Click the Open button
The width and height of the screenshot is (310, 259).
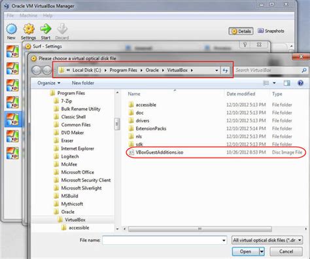[245, 252]
